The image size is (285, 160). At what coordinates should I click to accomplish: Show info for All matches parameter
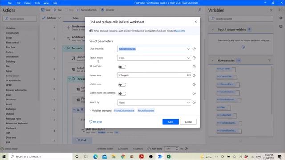194,67
